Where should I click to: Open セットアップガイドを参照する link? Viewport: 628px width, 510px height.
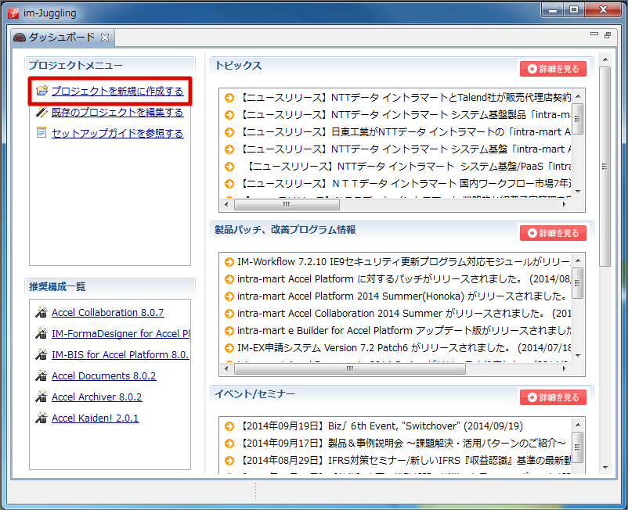coord(117,134)
